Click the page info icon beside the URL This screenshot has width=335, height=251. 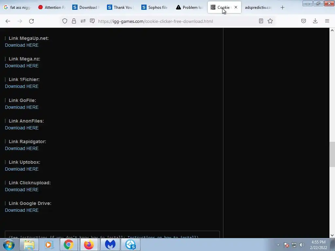(x=92, y=21)
